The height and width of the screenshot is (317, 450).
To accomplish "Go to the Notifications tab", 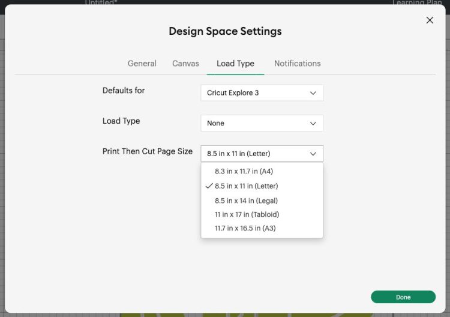I will click(297, 64).
